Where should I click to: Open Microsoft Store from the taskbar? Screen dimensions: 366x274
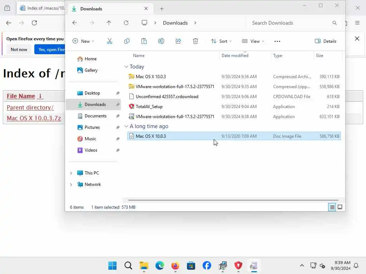click(191, 265)
